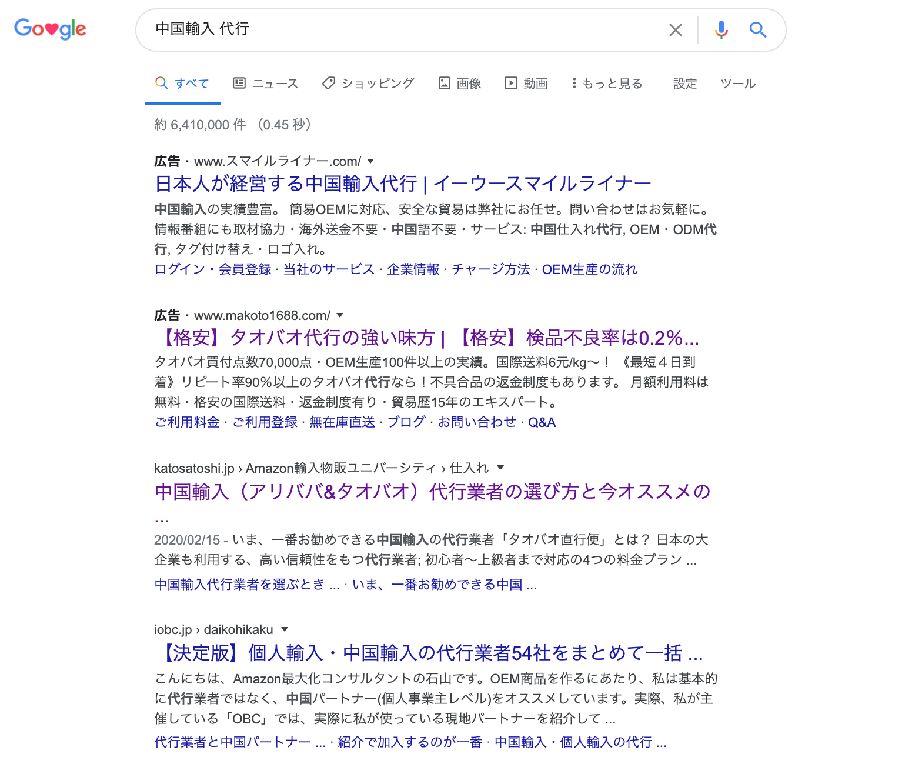Open the 動画 tab
The height and width of the screenshot is (767, 922).
(526, 84)
